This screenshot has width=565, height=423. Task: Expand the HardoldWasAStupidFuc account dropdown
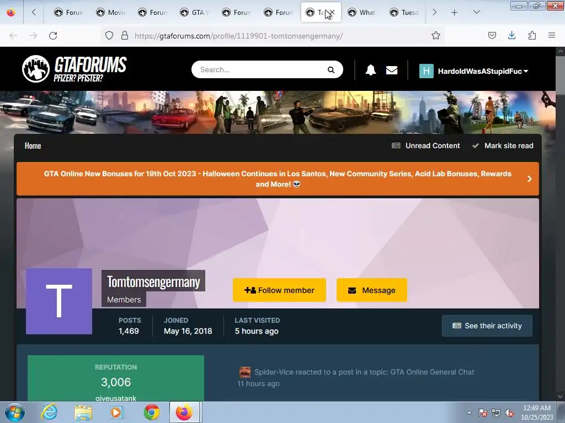[483, 71]
